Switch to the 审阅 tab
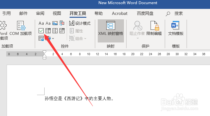Viewport: 210px width, 116px height. click(40, 13)
